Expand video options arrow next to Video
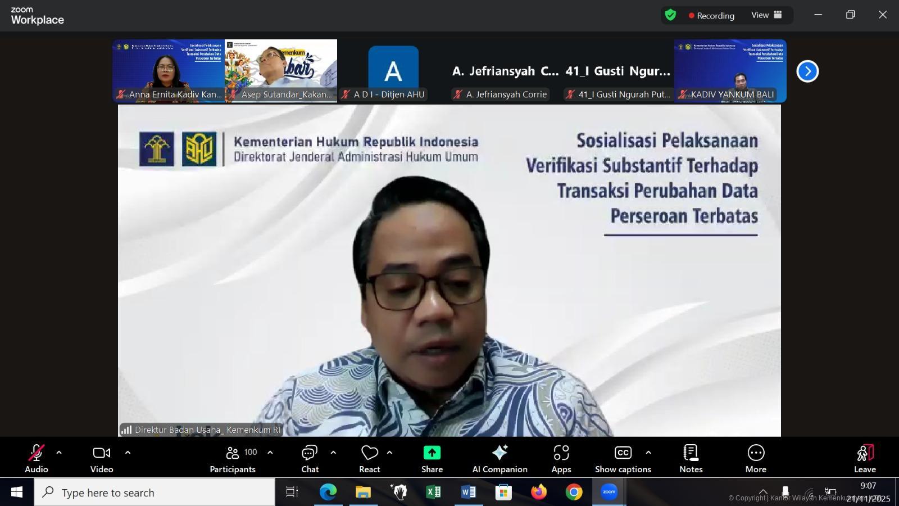This screenshot has width=899, height=506. point(128,453)
